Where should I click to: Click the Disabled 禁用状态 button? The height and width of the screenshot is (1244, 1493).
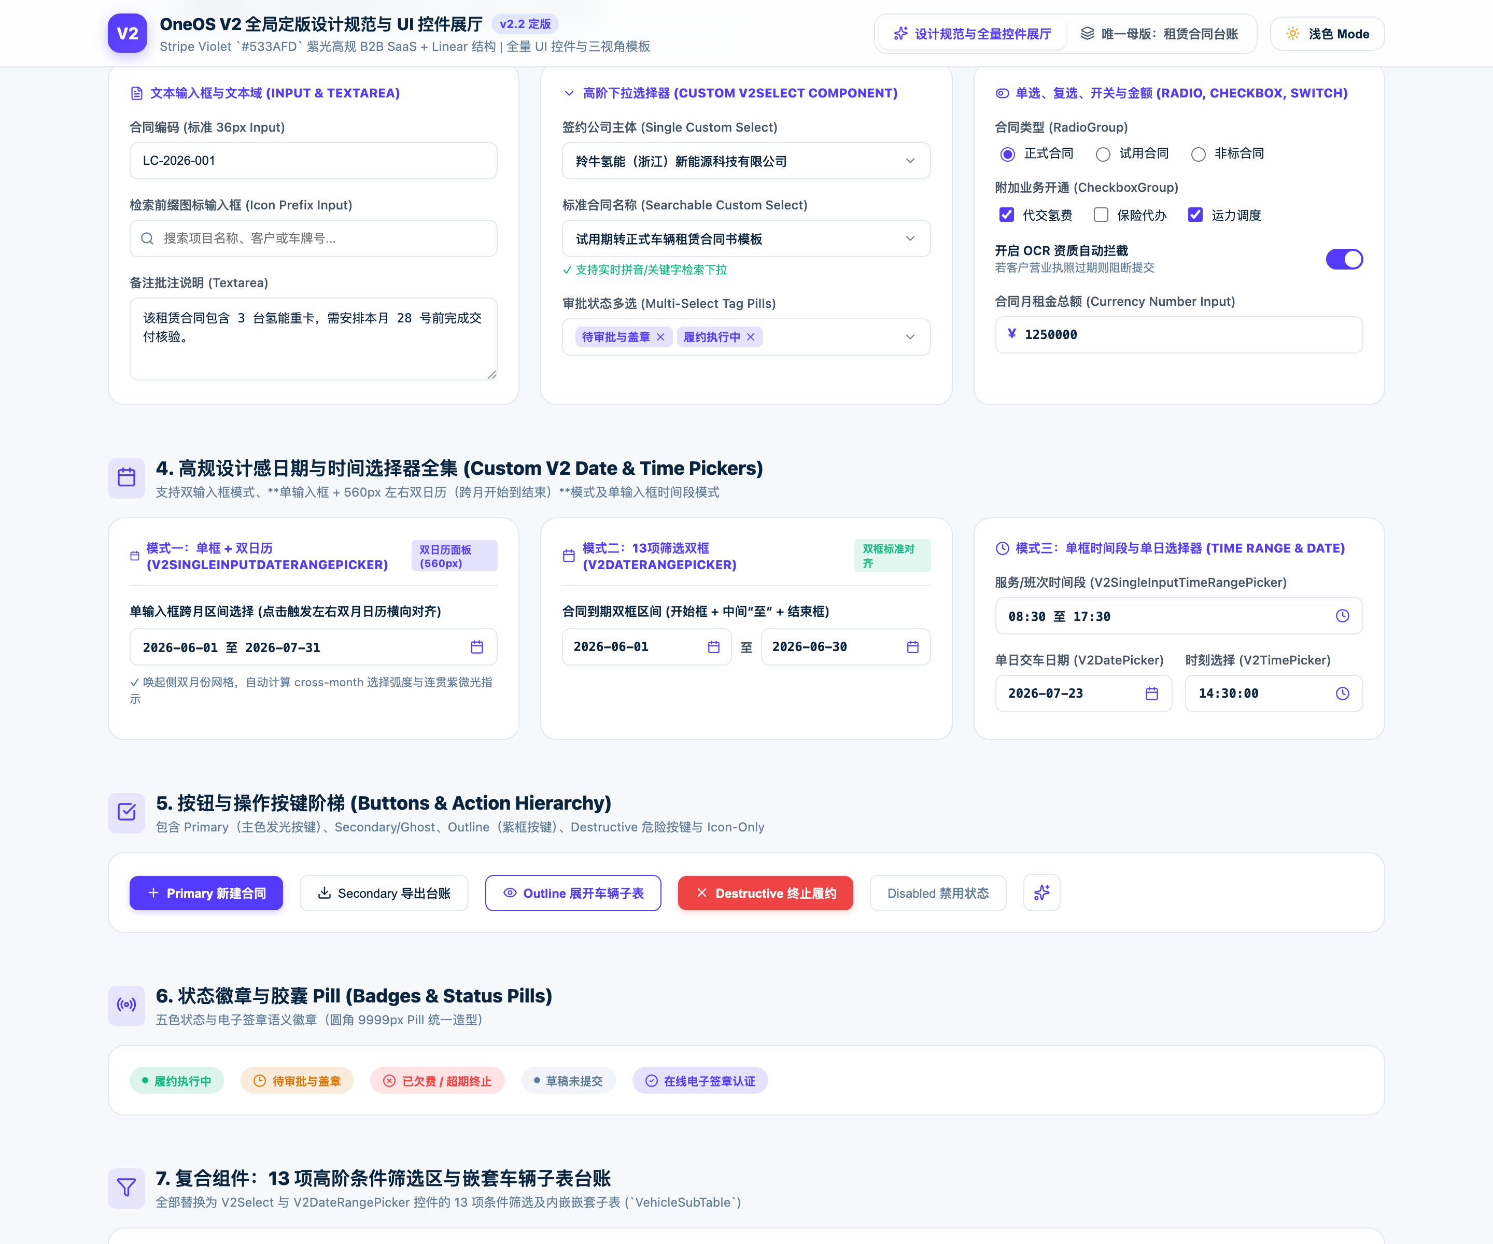pos(938,893)
